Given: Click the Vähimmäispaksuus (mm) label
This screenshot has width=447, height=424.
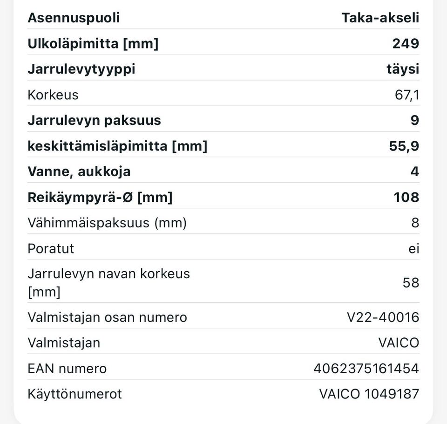Looking at the screenshot, I should (107, 223).
